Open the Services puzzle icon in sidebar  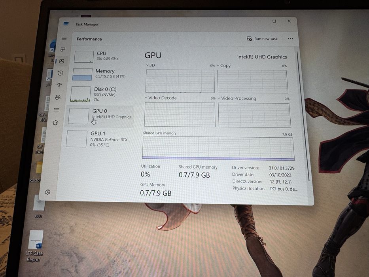click(x=55, y=123)
